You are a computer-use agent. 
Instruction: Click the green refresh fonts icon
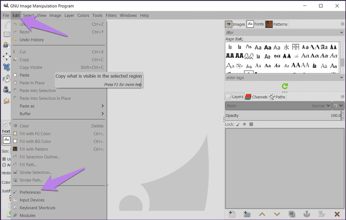pos(285,86)
